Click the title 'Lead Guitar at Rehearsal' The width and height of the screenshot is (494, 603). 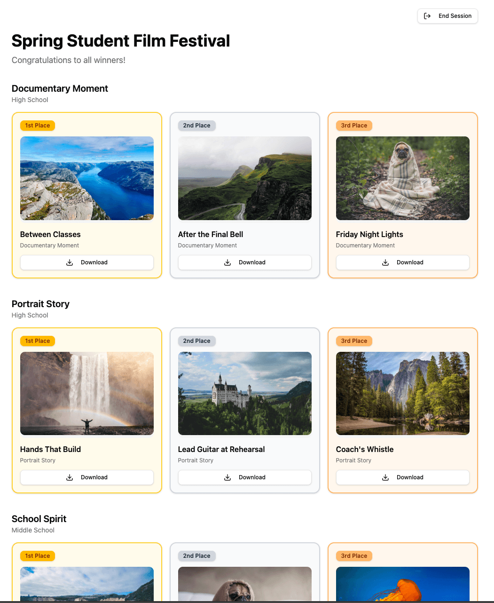point(221,449)
